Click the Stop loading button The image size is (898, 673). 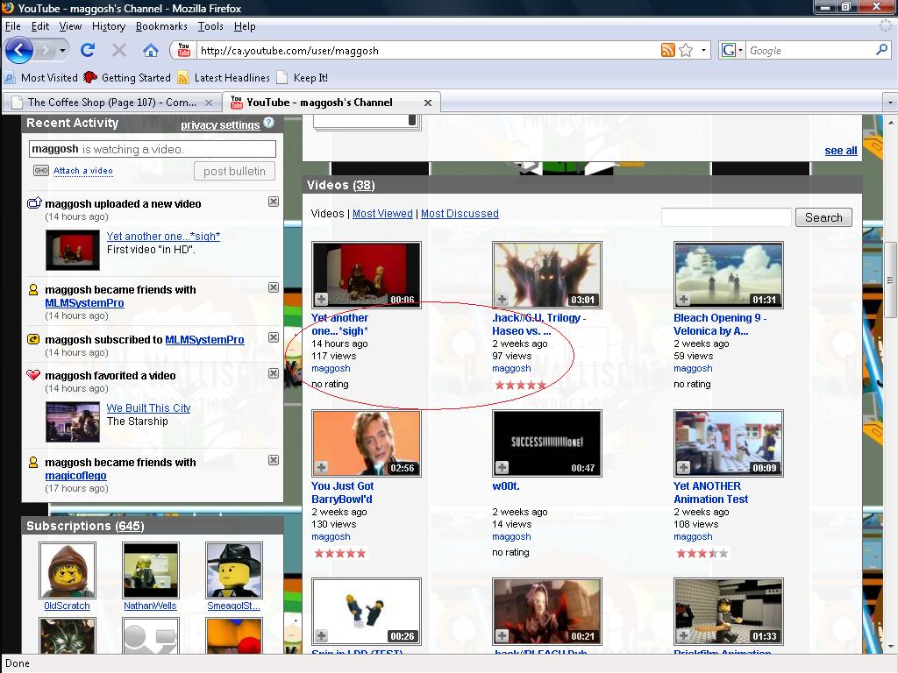(x=119, y=50)
